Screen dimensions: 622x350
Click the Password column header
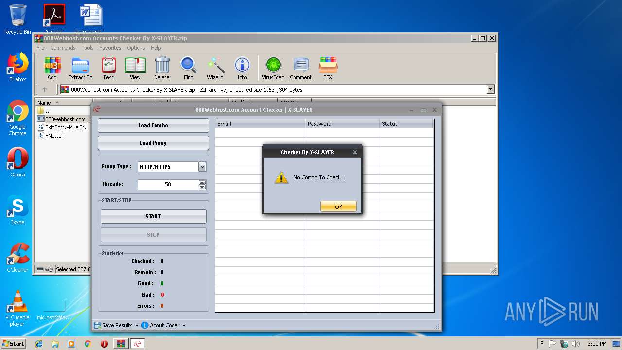tap(343, 124)
